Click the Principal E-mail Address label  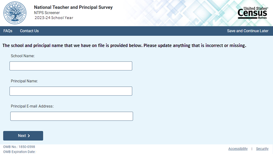(32, 106)
